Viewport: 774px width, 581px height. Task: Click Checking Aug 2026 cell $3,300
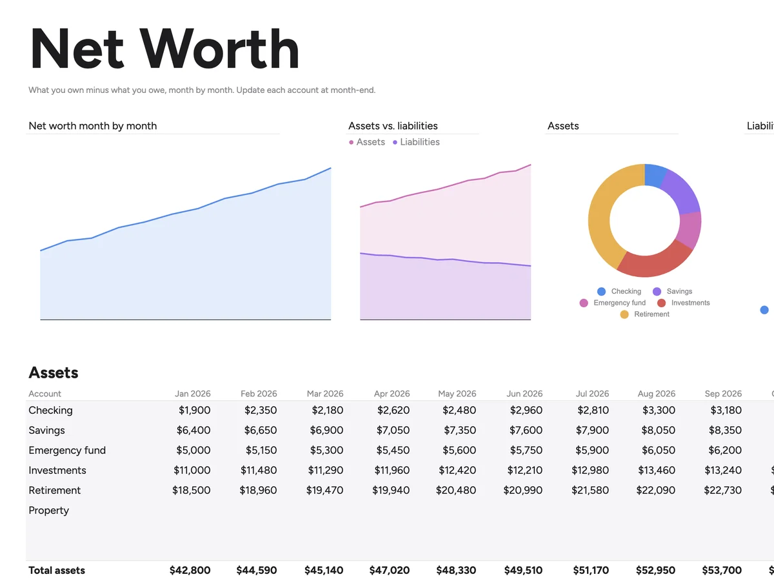[x=659, y=411]
